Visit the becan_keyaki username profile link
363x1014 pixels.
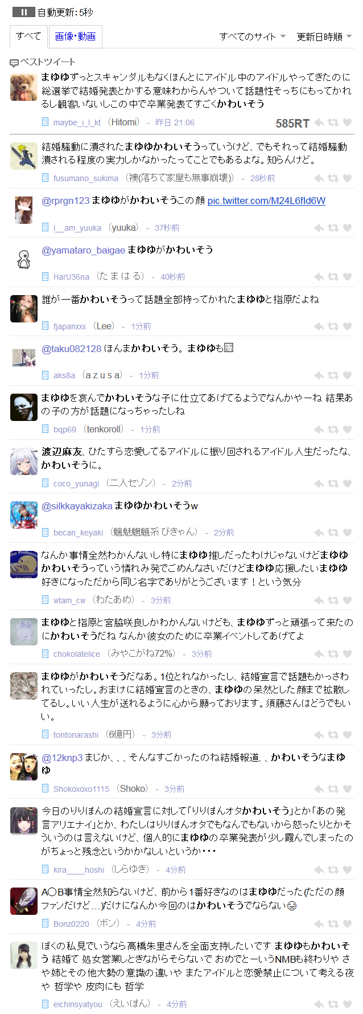point(78,533)
